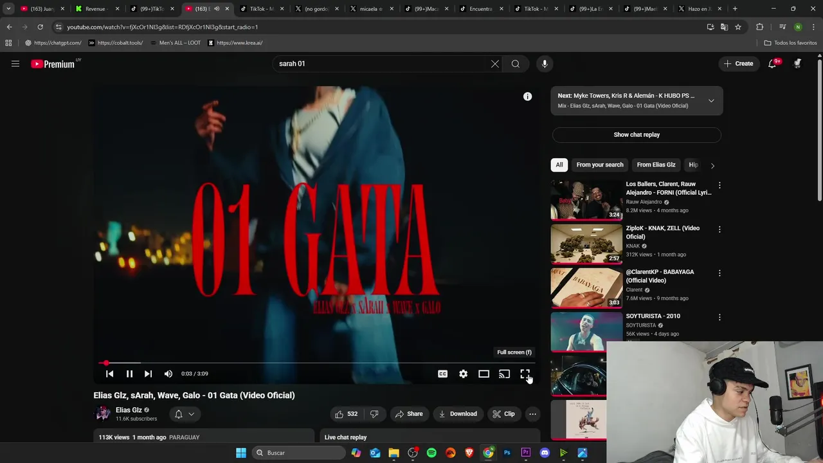Screen dimensions: 823x463
Task: Open a new browser tab
Action: [735, 9]
